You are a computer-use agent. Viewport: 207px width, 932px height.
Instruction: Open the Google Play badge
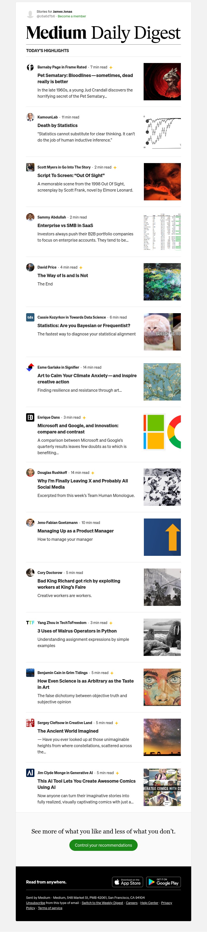click(164, 882)
